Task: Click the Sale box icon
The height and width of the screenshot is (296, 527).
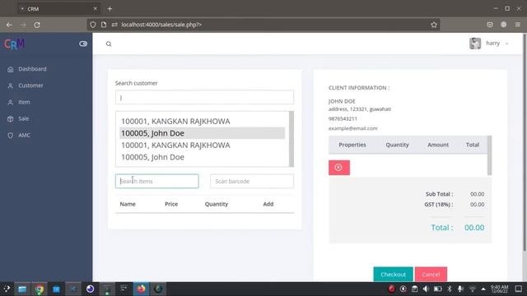Action: click(11, 118)
